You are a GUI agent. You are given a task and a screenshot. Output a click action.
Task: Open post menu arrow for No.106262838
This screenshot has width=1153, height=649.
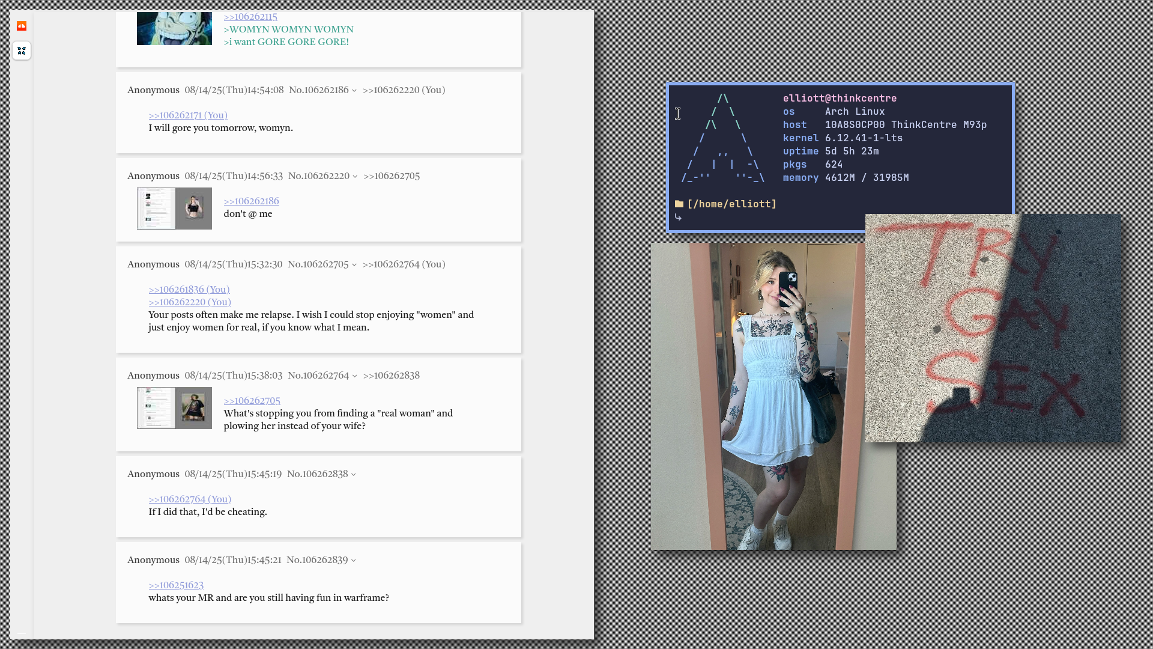[x=354, y=475]
